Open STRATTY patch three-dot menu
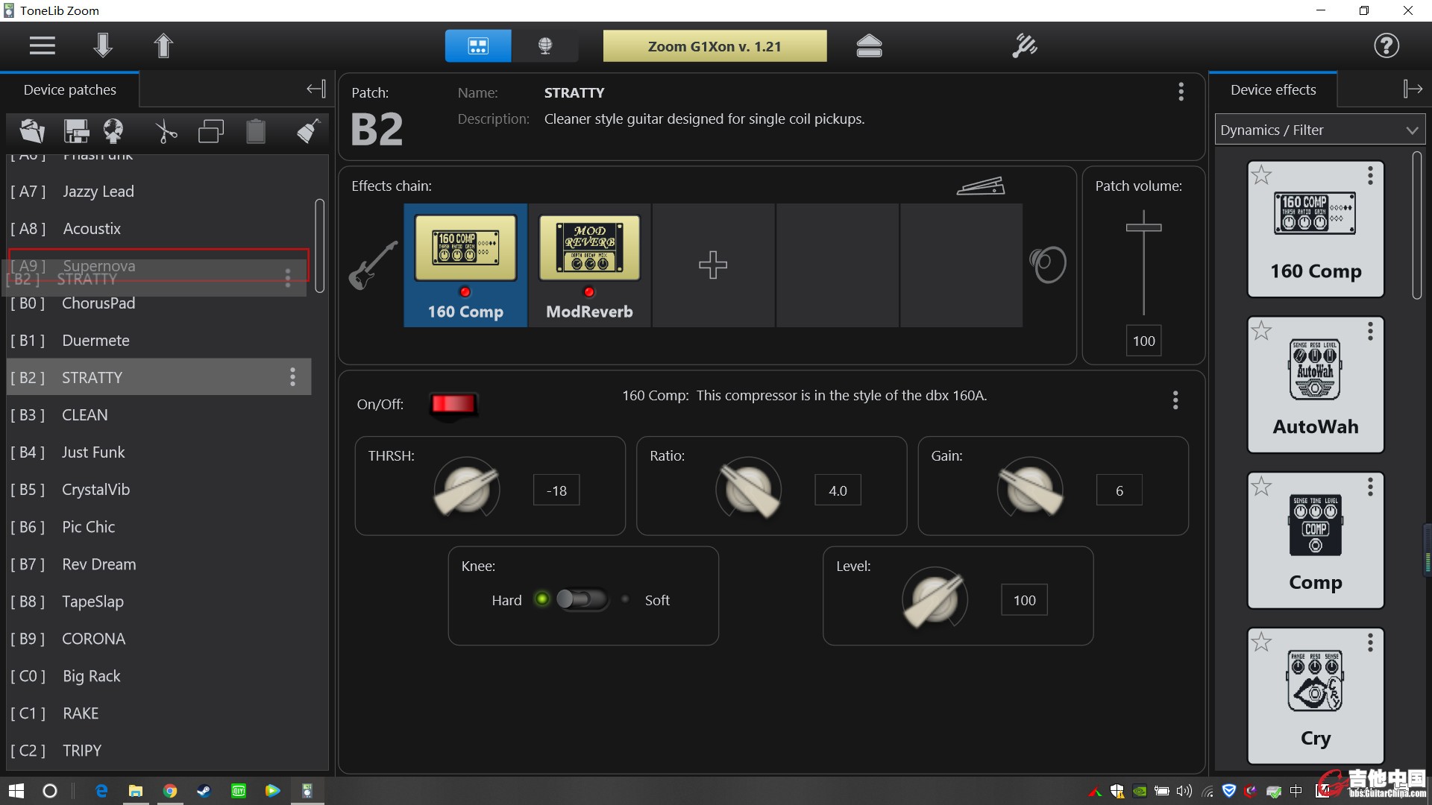 [x=292, y=377]
